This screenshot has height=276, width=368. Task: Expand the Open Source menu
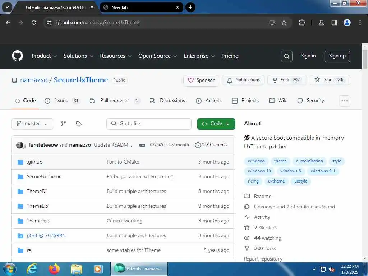(157, 56)
